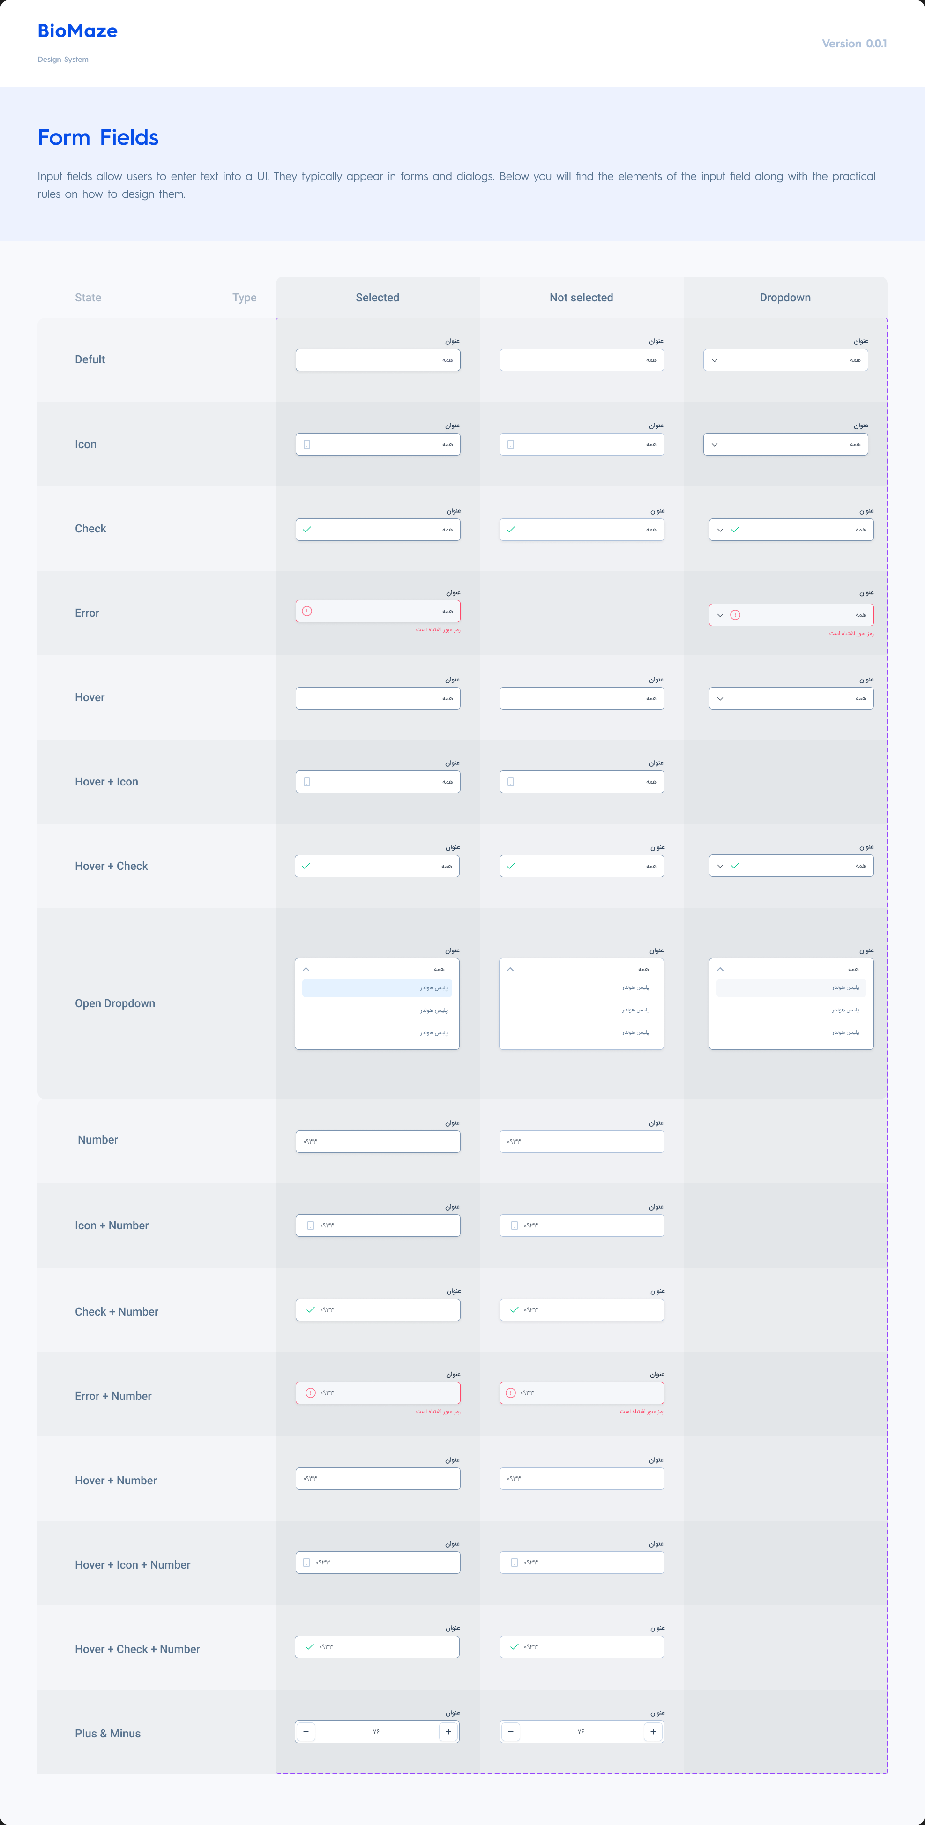Click check icon in Hover + Check Selected field
This screenshot has height=1825, width=925.
click(306, 866)
